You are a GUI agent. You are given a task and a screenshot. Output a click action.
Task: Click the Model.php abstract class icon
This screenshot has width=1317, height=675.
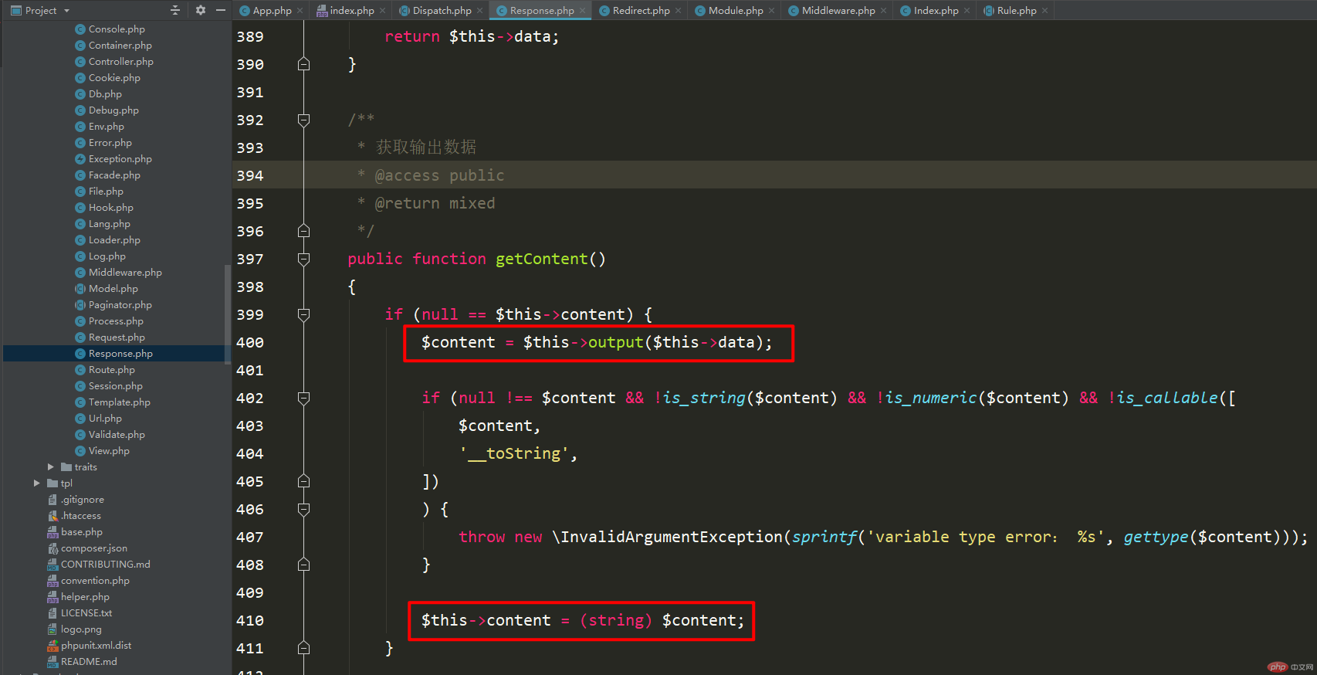[x=80, y=289]
